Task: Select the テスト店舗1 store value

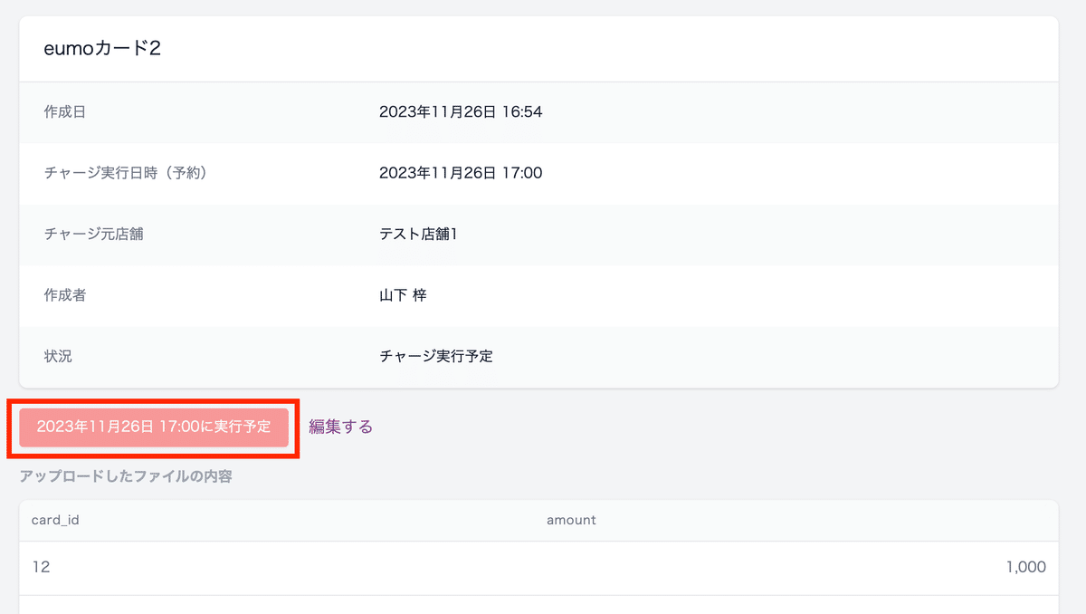Action: click(x=418, y=235)
